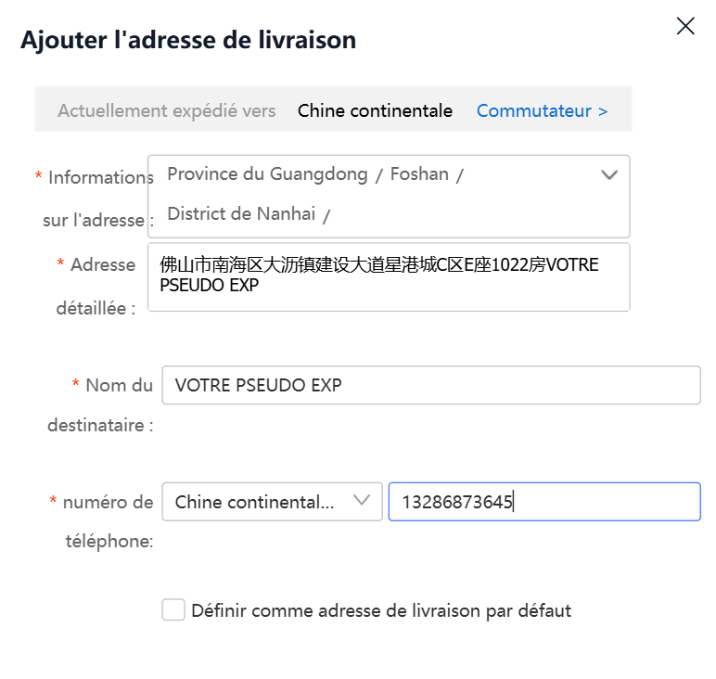The image size is (716, 679).
Task: Focus the Adresse détaillée text area
Action: [389, 277]
